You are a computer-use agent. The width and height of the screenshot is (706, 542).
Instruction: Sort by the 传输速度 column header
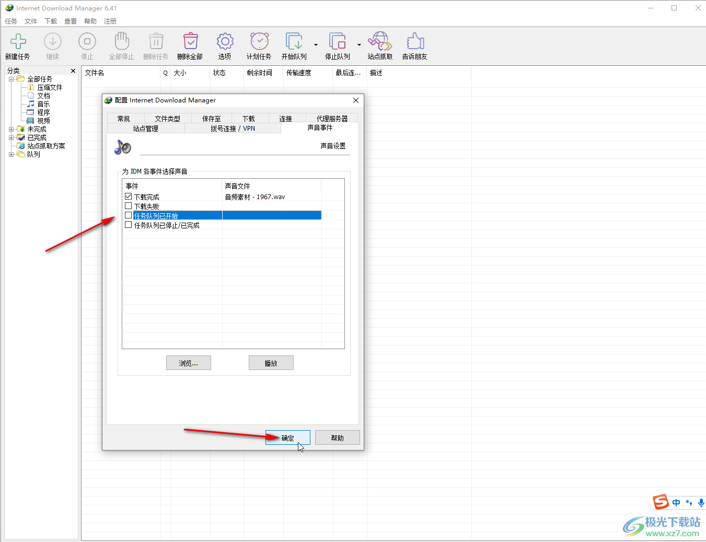pos(308,73)
